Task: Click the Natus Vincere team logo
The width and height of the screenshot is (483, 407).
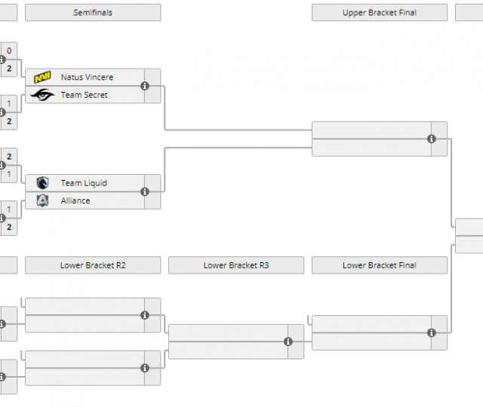Action: point(42,77)
